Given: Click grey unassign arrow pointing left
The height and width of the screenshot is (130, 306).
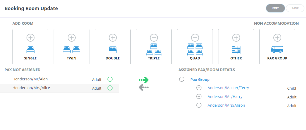Looking at the screenshot, I should click(144, 88).
